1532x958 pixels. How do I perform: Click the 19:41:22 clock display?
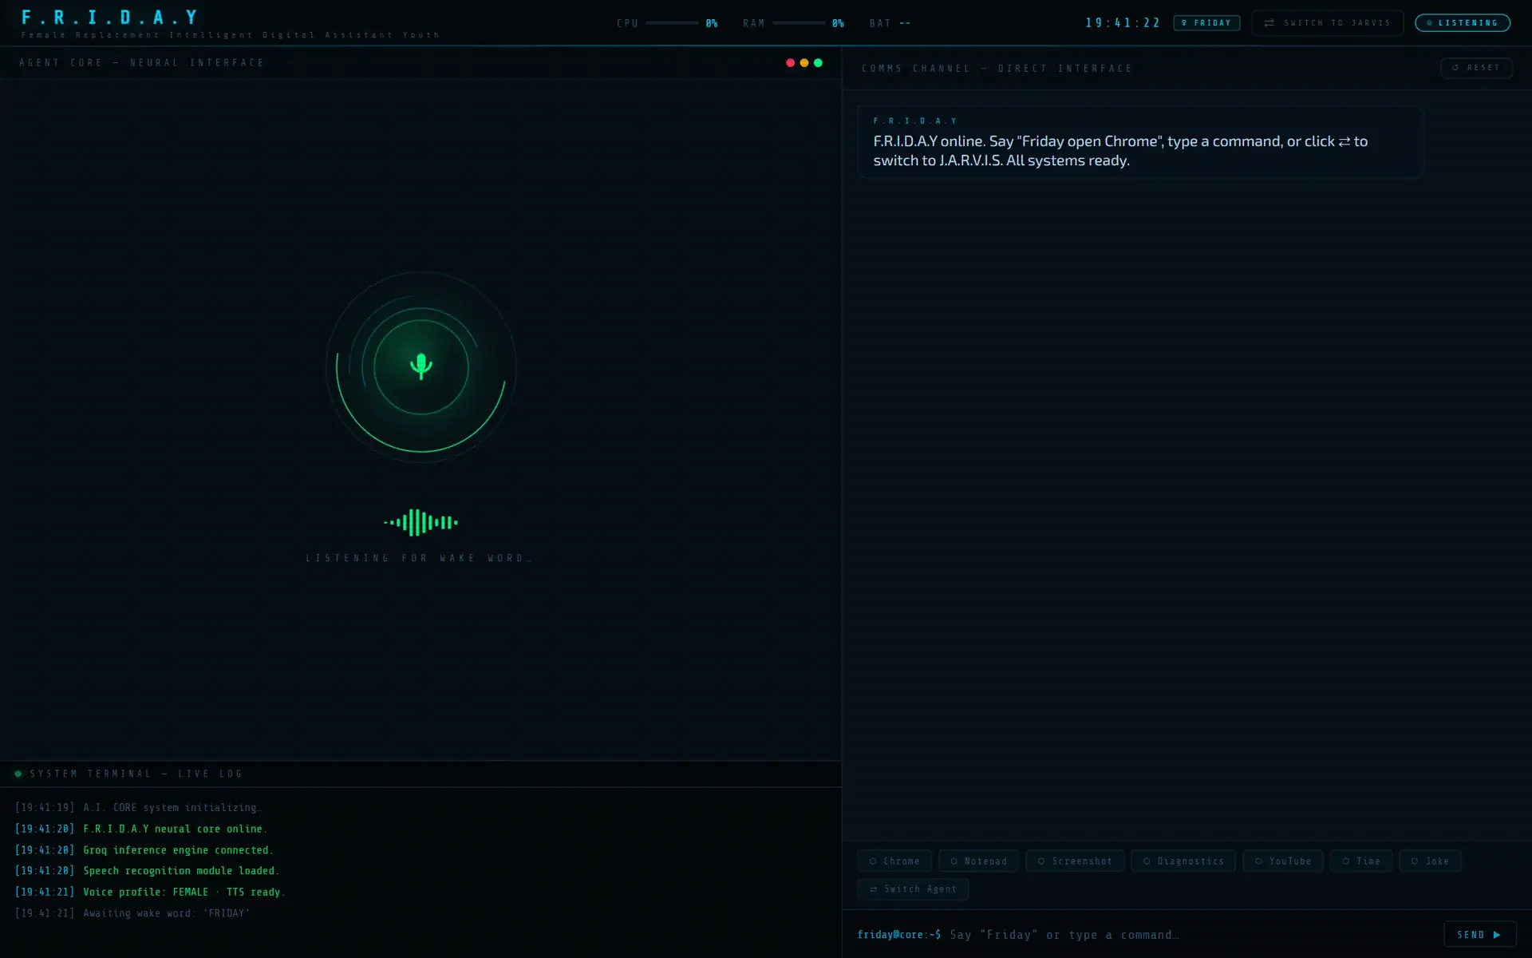[x=1123, y=23]
